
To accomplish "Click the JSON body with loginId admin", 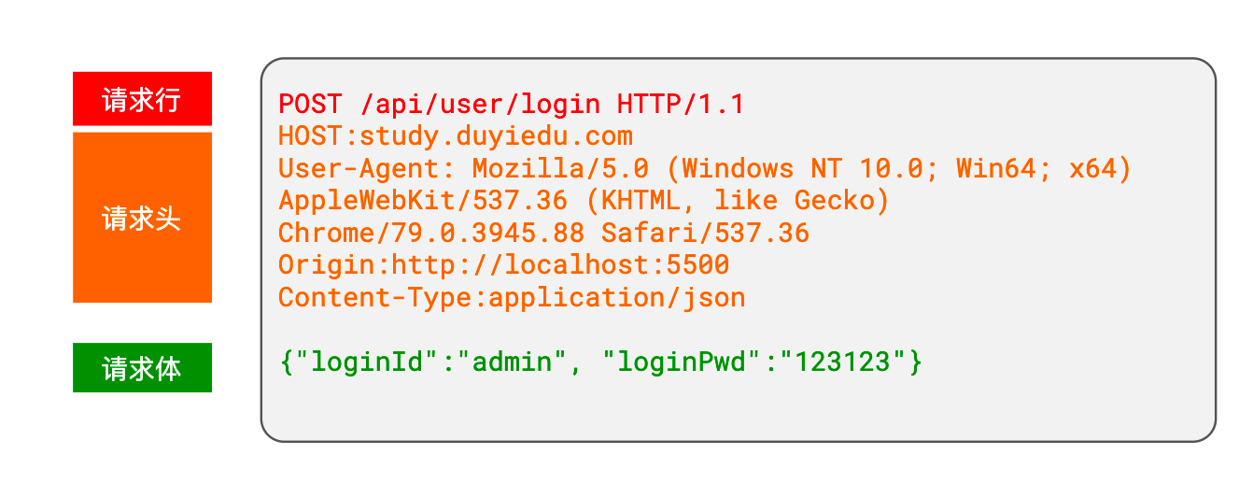I will coord(601,362).
